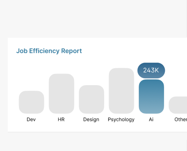This screenshot has width=187, height=151.
Task: Click the HR axis label
Action: 61,119
